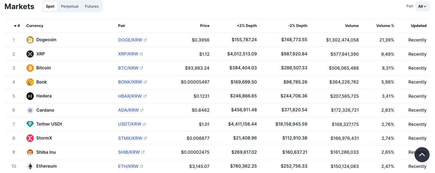
Task: Sort markets by Volume column header
Action: 352,26
